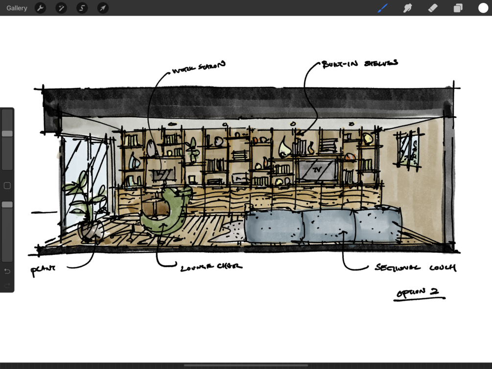Tap the "Built-in Shelves" annotation text
The height and width of the screenshot is (369, 492).
[x=360, y=63]
